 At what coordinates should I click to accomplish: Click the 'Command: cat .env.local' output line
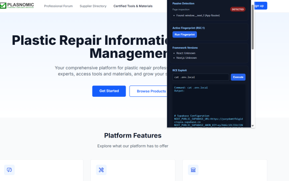coord(191,87)
